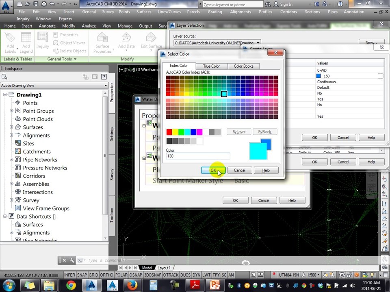This screenshot has height=292, width=390.
Task: Toggle DYN input in the status bar
Action: (x=196, y=275)
